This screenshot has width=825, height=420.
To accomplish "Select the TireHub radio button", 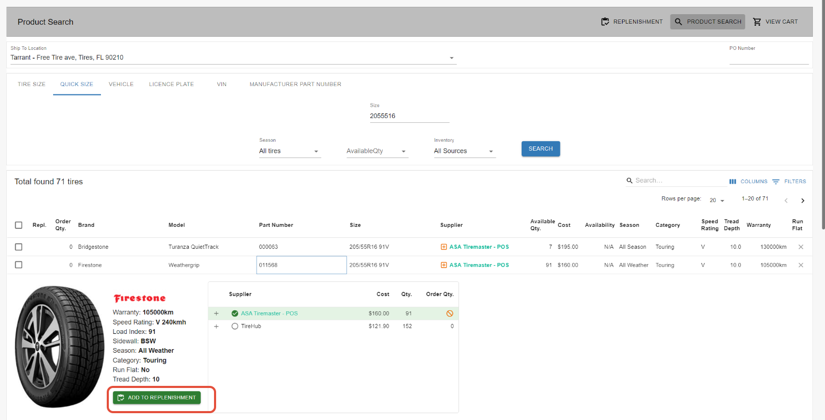I will 235,327.
